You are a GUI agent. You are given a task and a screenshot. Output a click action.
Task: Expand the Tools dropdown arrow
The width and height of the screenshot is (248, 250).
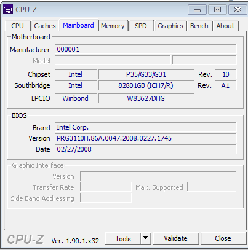point(146,238)
